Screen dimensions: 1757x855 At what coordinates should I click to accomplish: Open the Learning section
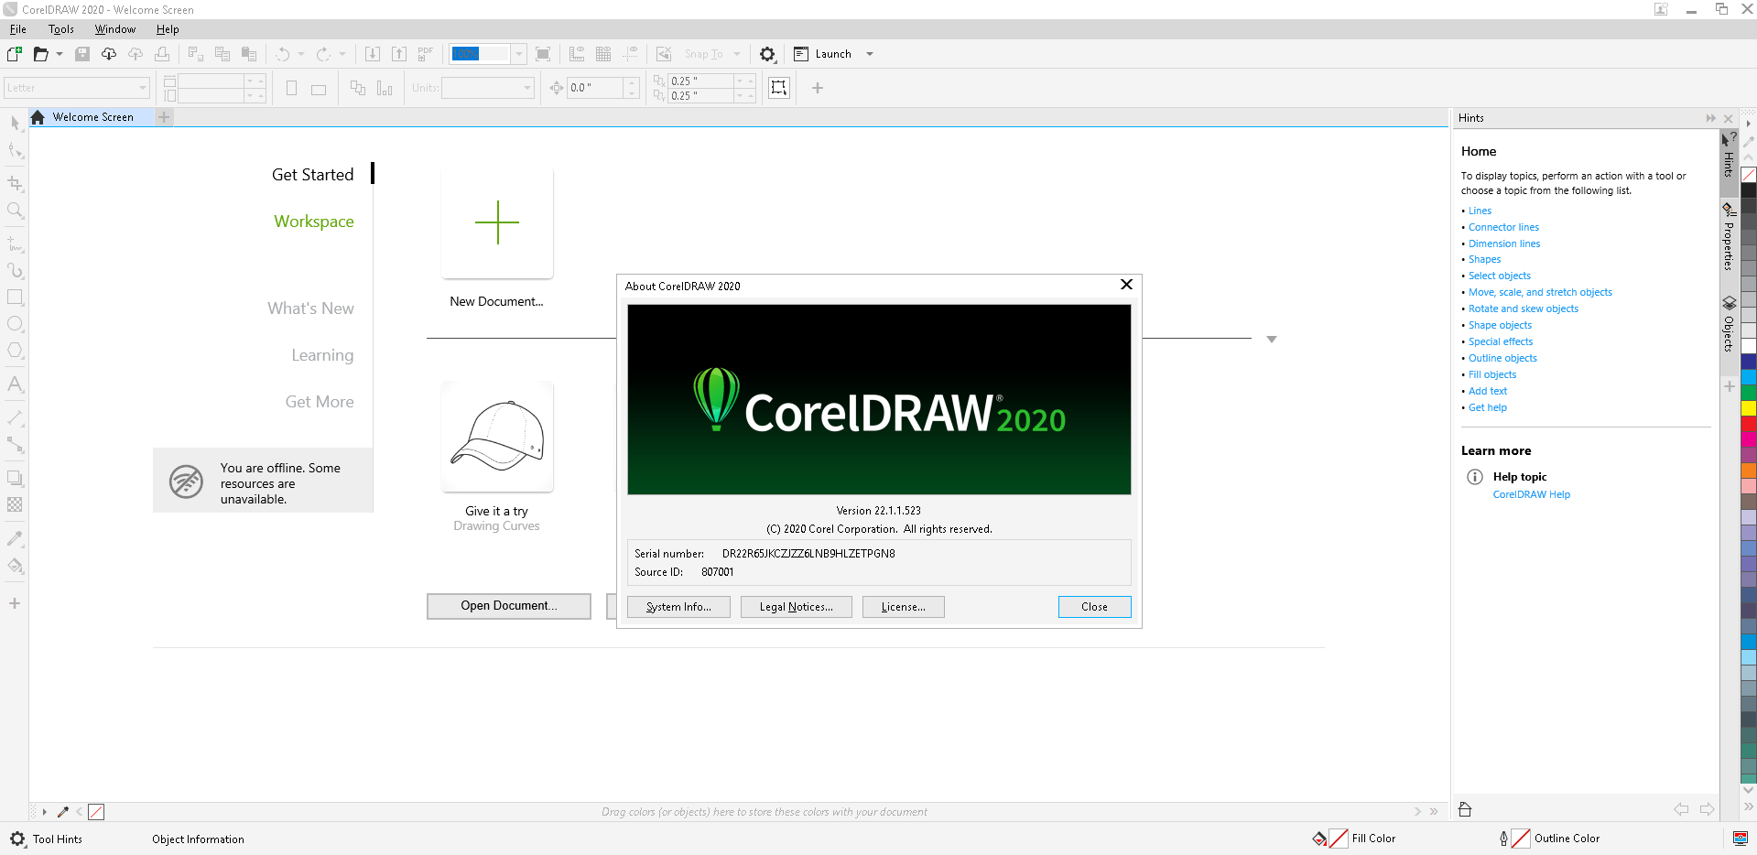(322, 355)
